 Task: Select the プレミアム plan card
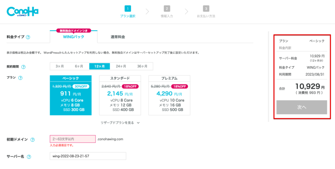tap(169, 95)
